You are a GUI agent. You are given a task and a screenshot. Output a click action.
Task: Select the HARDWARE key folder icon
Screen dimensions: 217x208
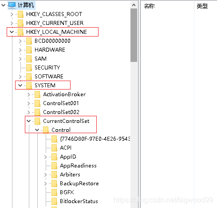[29, 50]
